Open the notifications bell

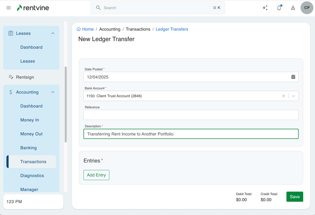coord(279,8)
